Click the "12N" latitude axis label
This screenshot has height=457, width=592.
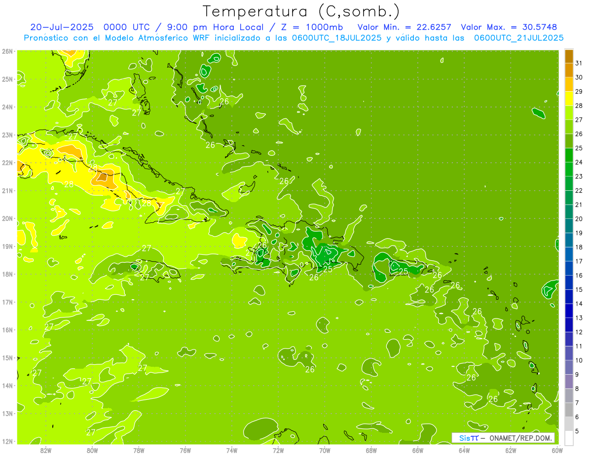pos(7,441)
